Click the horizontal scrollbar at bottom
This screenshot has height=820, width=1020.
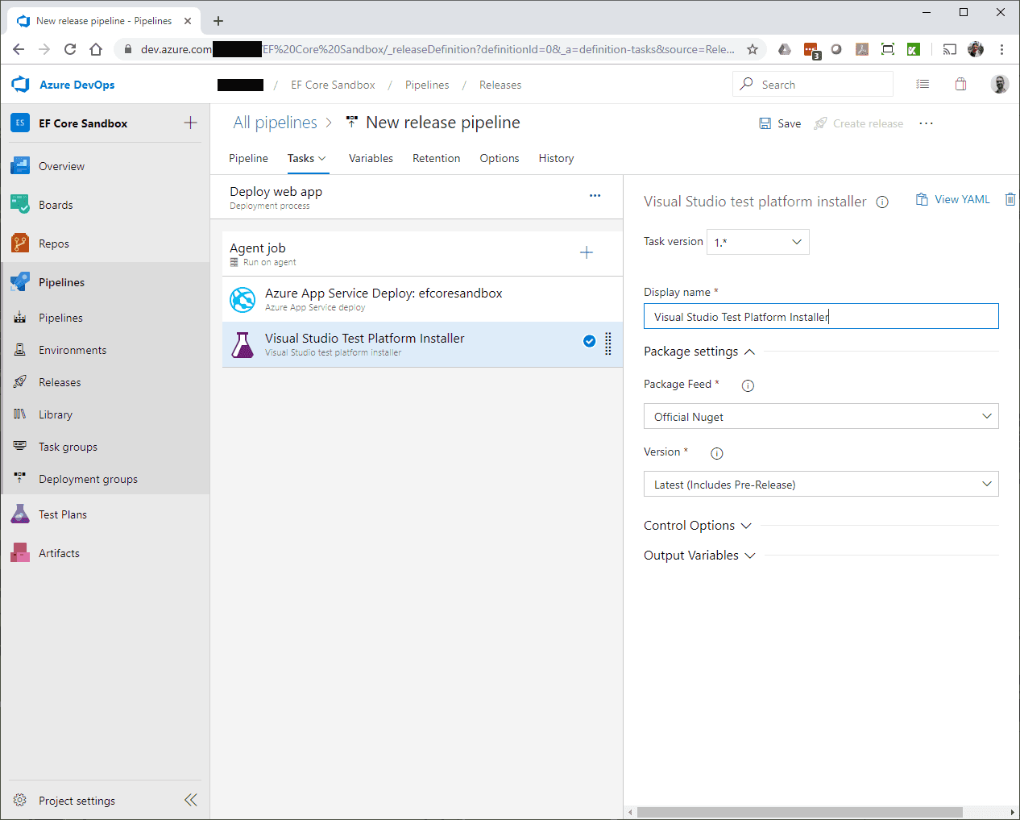(x=799, y=812)
